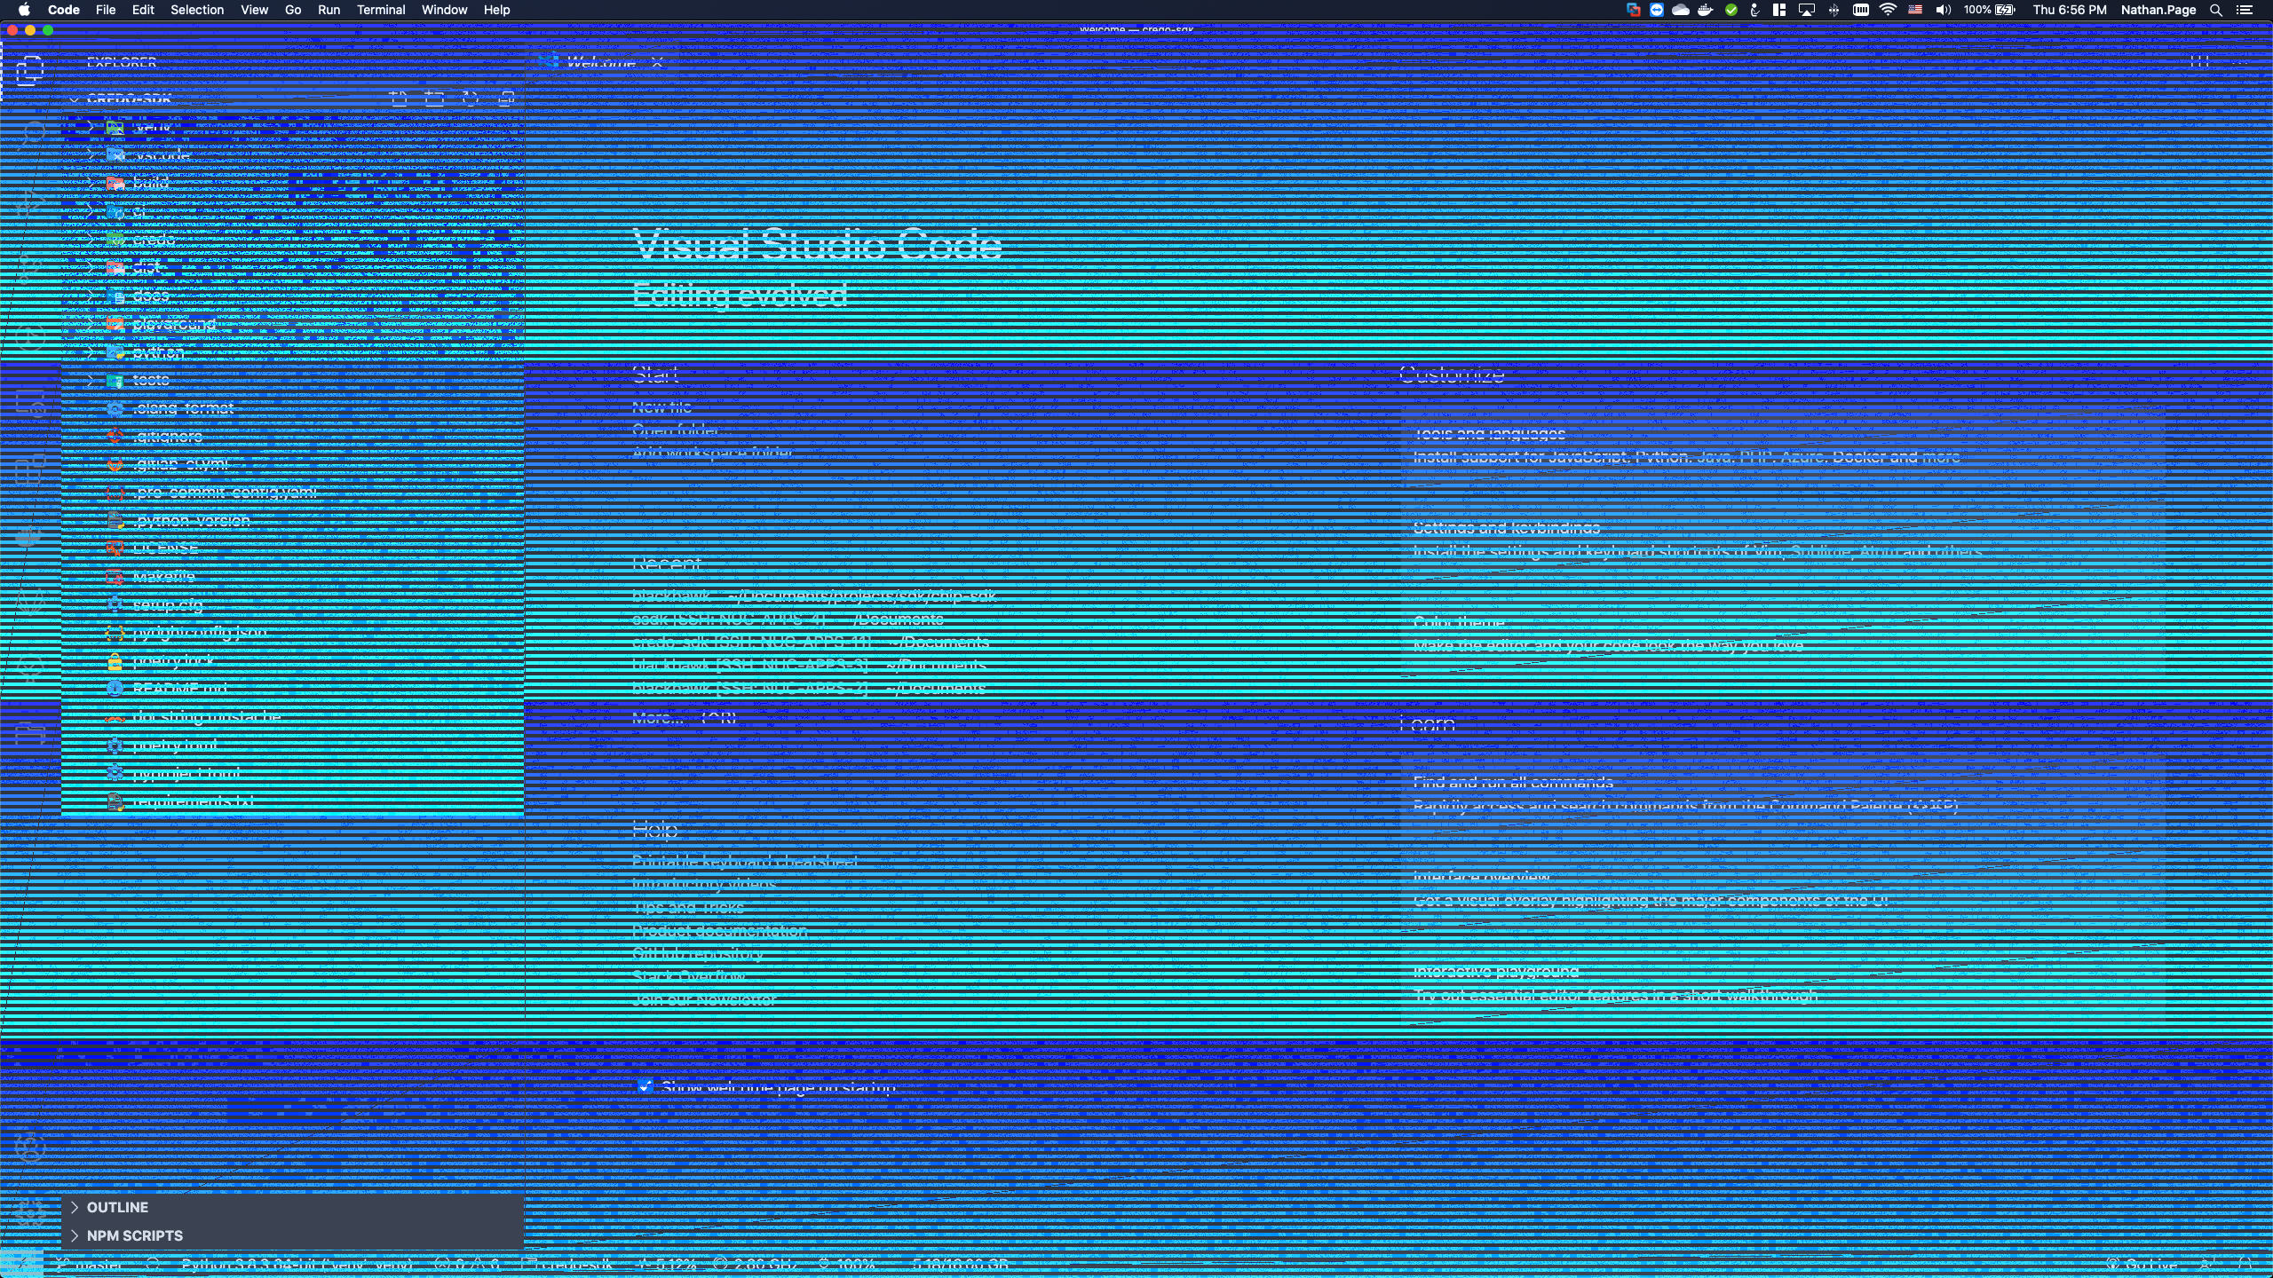Open .clang-format in Explorer

[x=292, y=408]
